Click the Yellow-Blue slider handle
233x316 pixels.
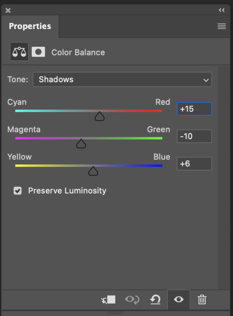click(93, 171)
